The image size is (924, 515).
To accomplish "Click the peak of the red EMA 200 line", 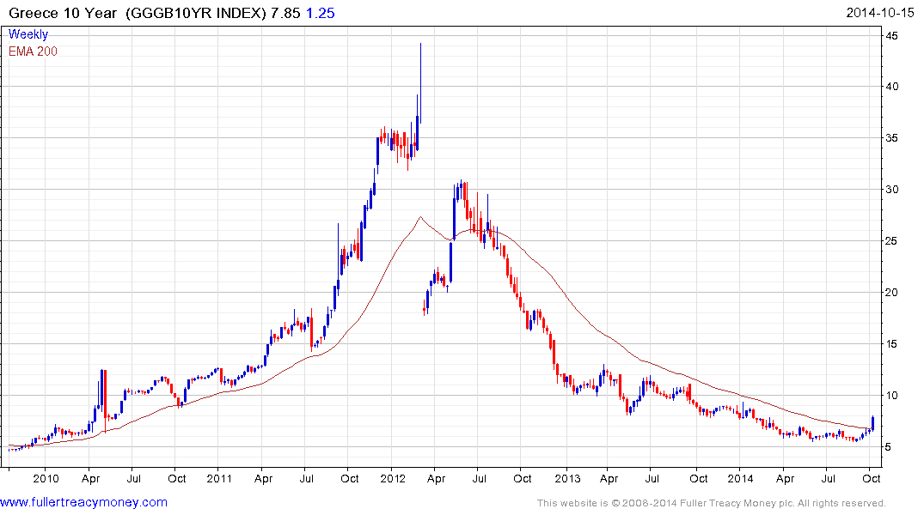I will click(421, 217).
